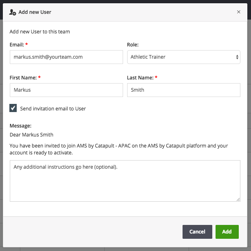
Task: Click the 'Dear Markus Smith' greeting text
Action: (x=31, y=135)
